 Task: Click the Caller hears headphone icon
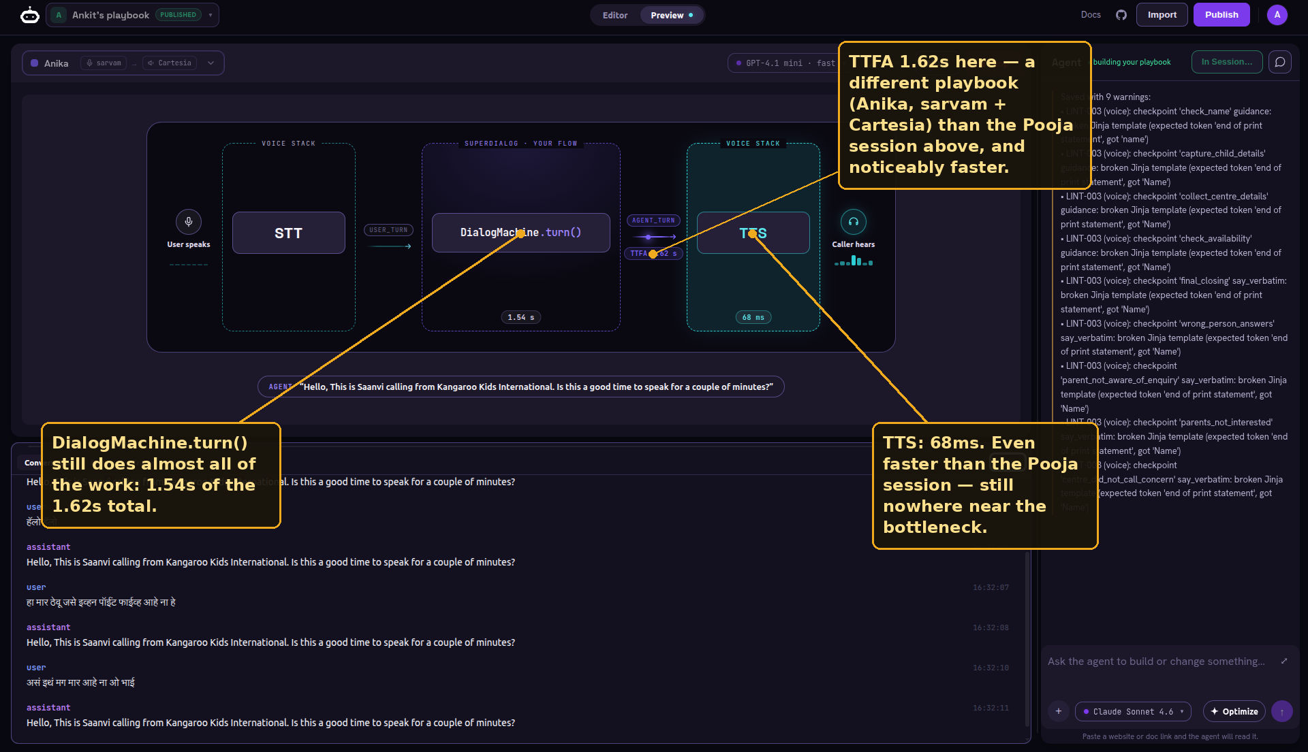853,221
